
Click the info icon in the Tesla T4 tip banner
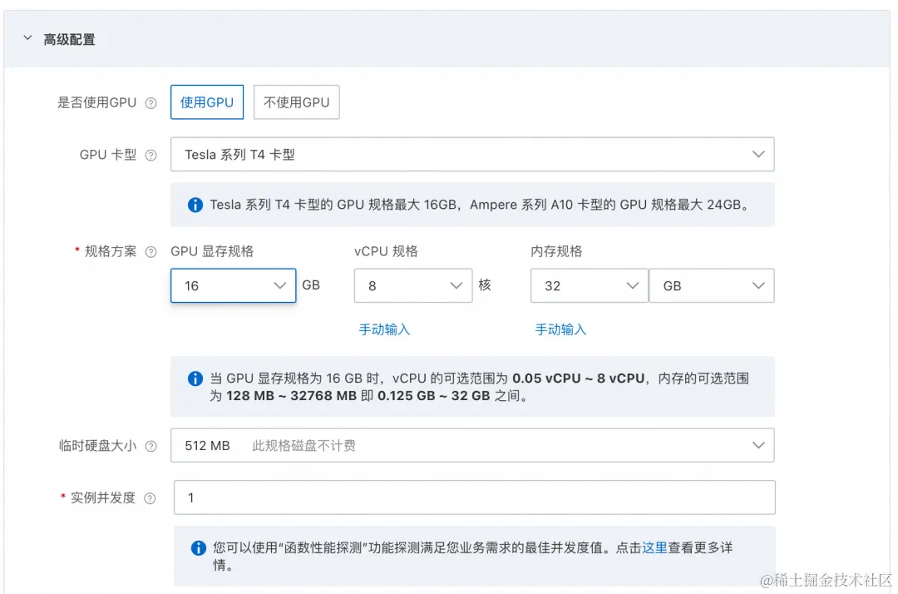coord(195,204)
